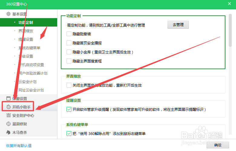Expand the 安全防护中心 category

pyautogui.click(x=29, y=115)
